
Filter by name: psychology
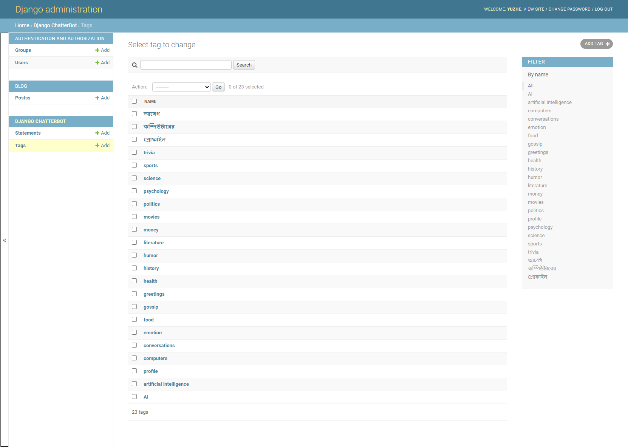coord(540,227)
